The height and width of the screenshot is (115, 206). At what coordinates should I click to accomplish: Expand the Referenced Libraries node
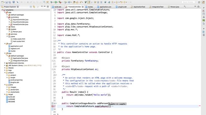[5, 63]
